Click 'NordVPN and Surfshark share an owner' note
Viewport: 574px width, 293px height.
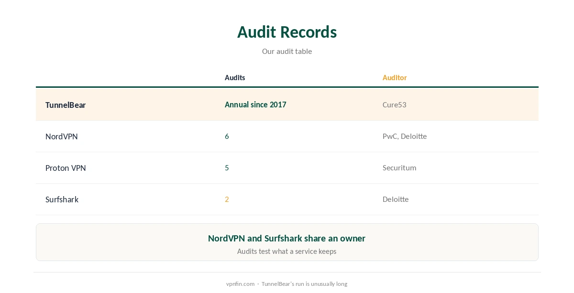point(287,238)
